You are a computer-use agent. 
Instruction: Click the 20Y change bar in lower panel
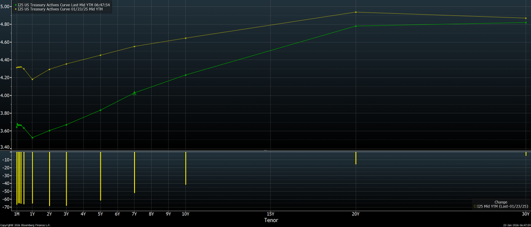(x=356, y=158)
